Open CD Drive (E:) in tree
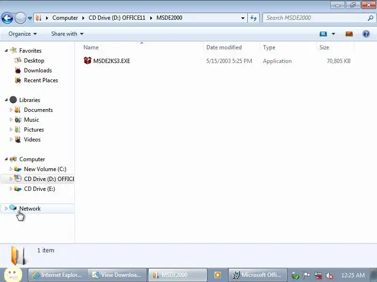This screenshot has height=282, width=377. [x=40, y=189]
